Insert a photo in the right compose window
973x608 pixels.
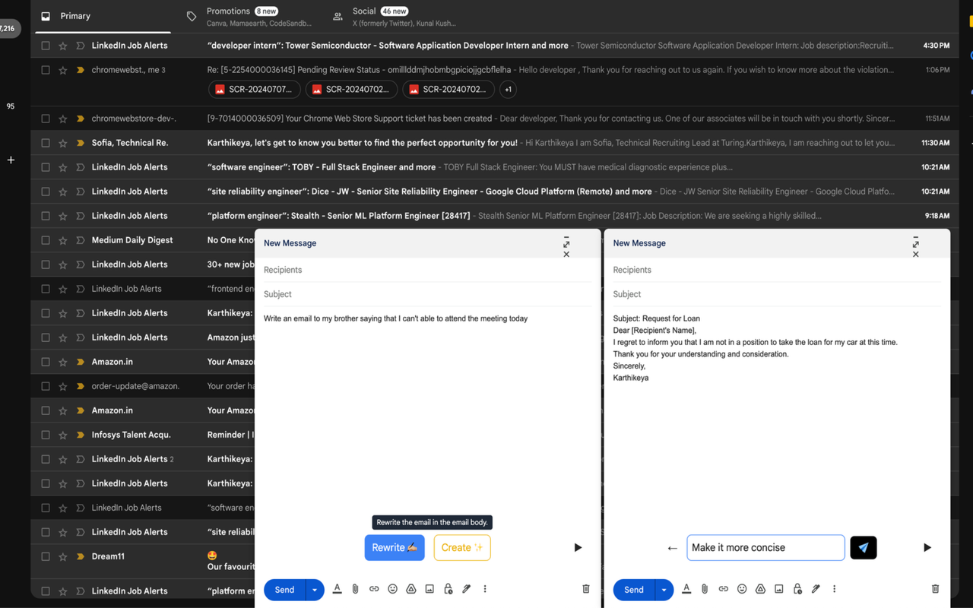778,589
